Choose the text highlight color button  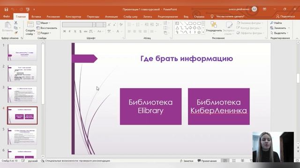click(109, 31)
